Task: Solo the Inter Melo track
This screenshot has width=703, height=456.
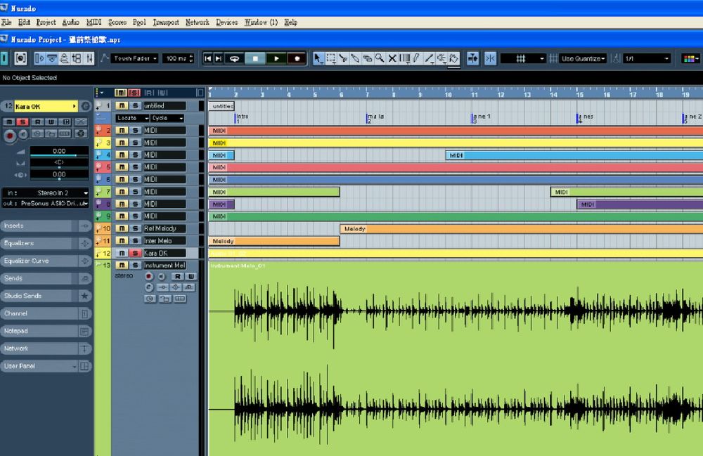Action: tap(135, 240)
